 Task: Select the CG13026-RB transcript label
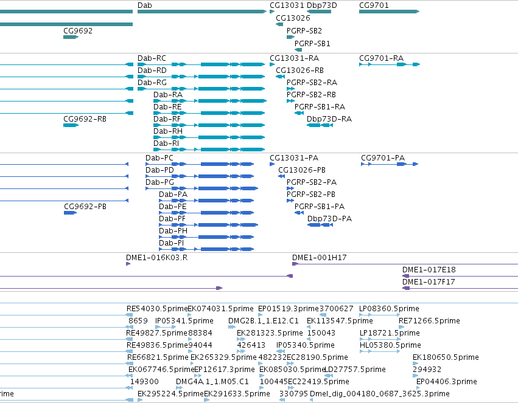pos(299,71)
